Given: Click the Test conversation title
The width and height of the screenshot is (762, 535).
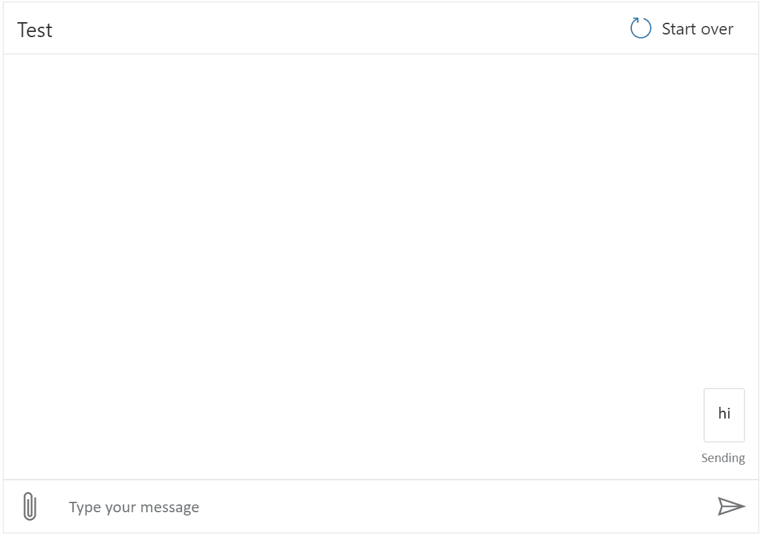Looking at the screenshot, I should [35, 30].
